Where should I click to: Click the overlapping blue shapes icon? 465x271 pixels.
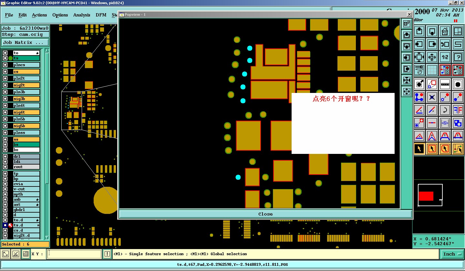[458, 123]
